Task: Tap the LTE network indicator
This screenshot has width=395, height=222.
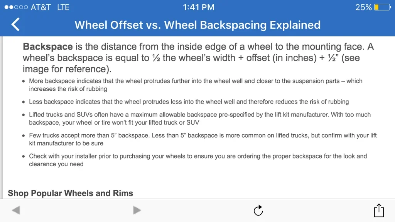Action: pos(63,7)
